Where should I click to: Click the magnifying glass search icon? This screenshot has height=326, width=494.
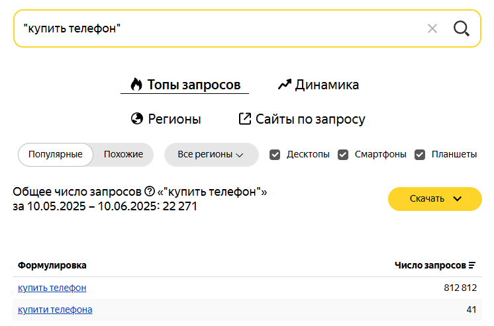[462, 28]
